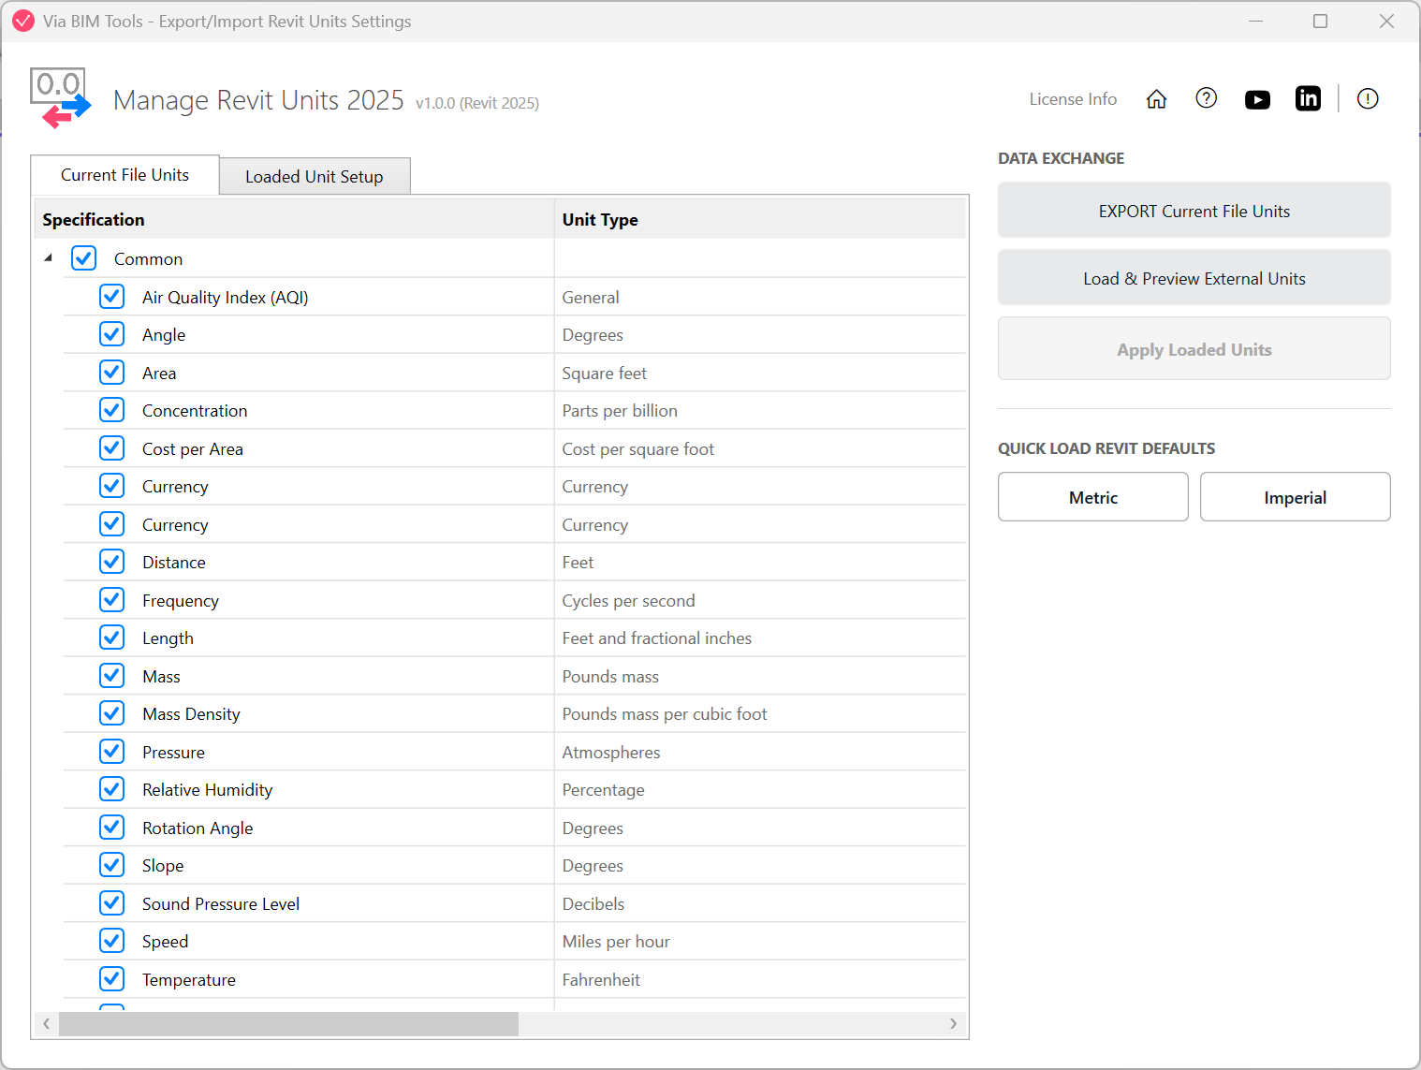Click the Unit Type column header

click(760, 219)
